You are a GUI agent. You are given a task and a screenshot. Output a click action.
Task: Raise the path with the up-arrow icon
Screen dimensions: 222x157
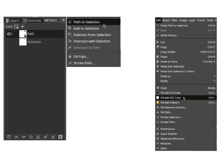16,137
